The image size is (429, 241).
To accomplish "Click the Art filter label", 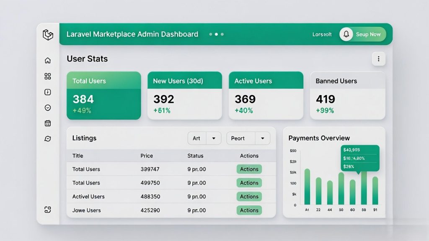I will [x=196, y=138].
